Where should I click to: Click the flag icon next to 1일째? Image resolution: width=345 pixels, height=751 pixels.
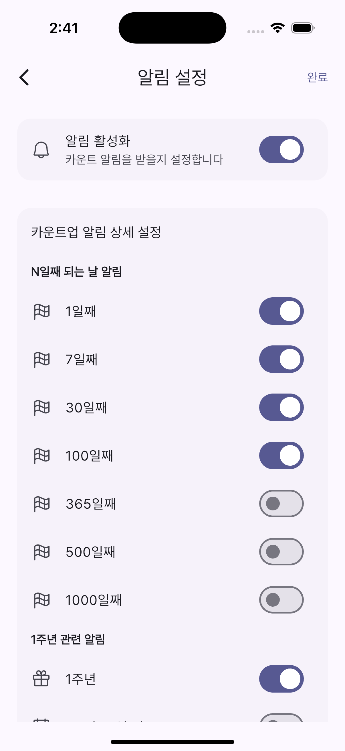tap(42, 311)
